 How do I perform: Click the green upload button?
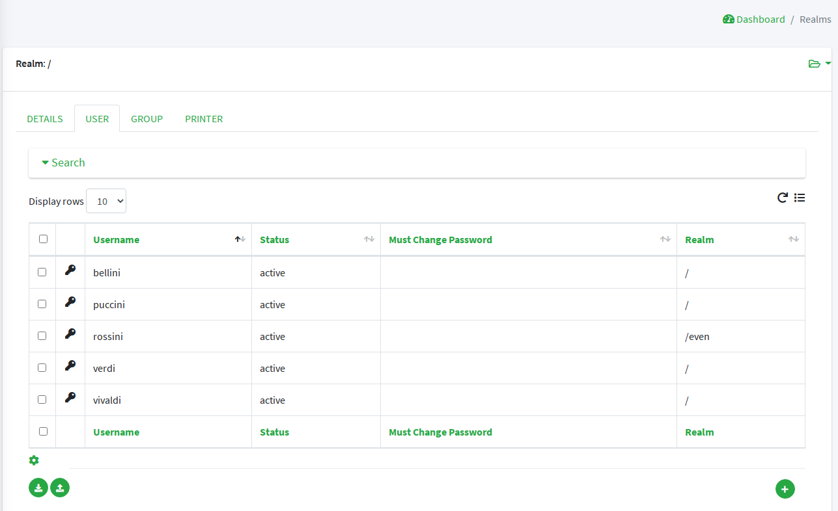pyautogui.click(x=60, y=488)
